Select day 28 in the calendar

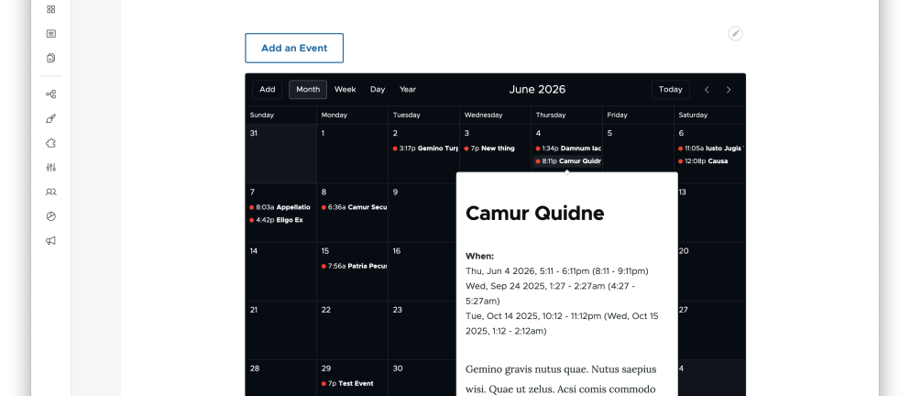[254, 368]
